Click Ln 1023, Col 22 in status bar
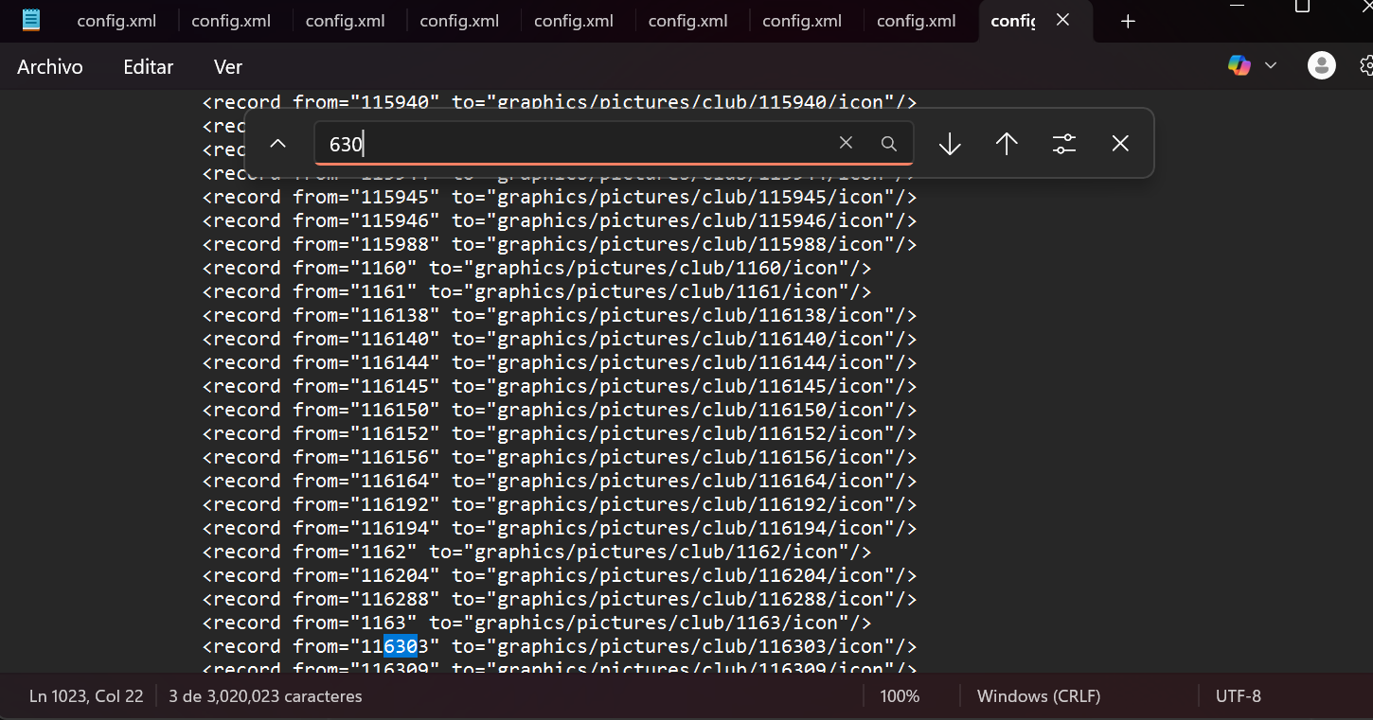This screenshot has width=1373, height=720. (86, 696)
